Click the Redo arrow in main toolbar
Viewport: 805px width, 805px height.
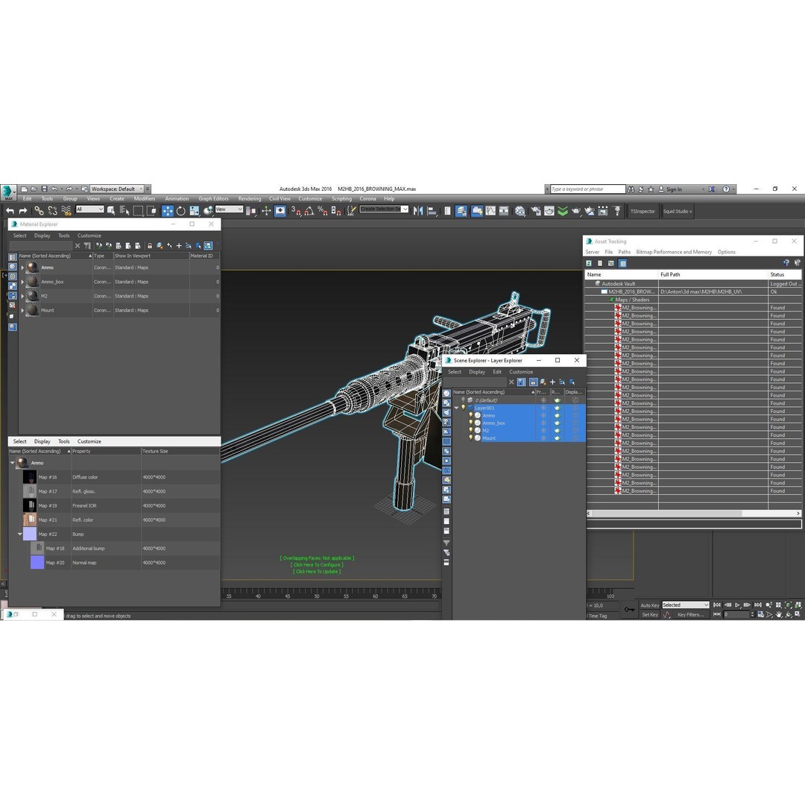point(23,211)
